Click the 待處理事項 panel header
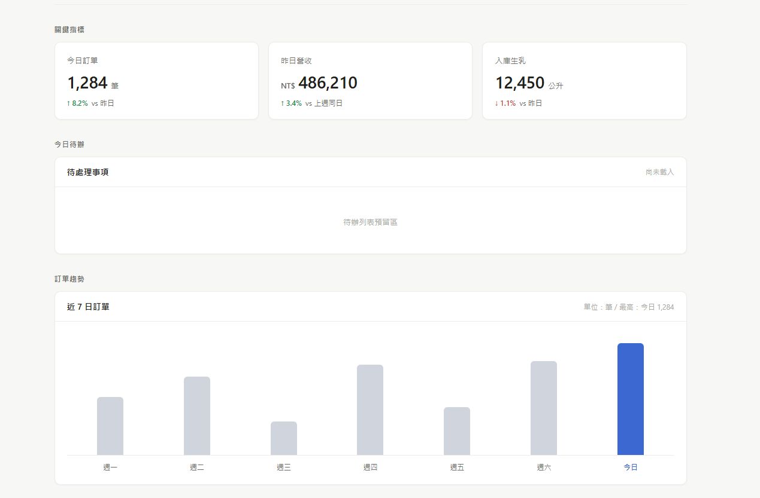760x498 pixels. coord(88,172)
